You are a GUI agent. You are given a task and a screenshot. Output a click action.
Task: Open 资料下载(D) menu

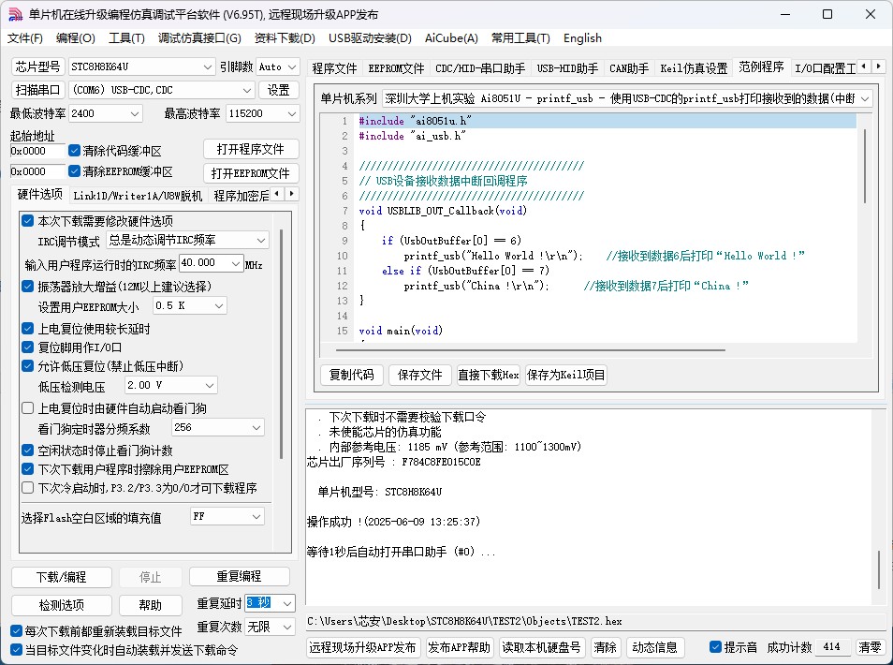pos(285,38)
